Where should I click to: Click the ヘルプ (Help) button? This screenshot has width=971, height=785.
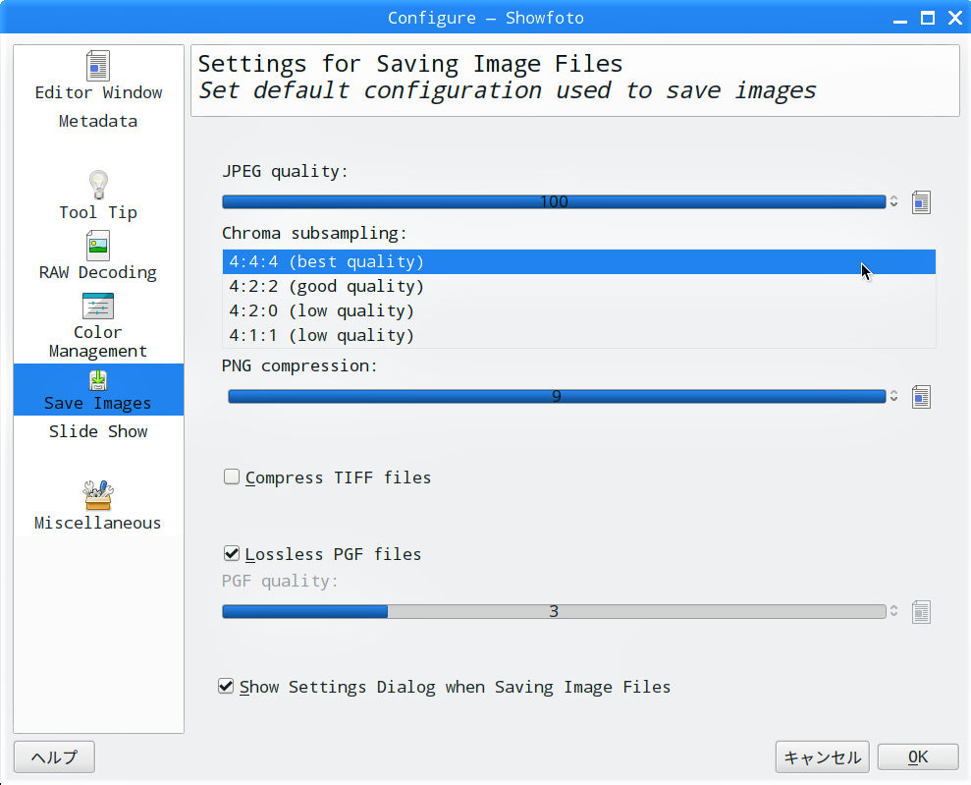click(55, 757)
